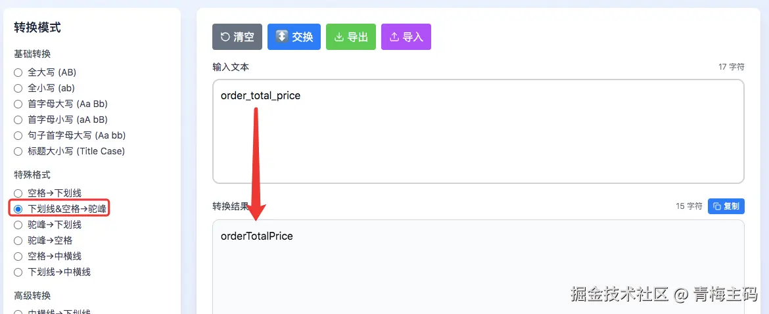
Task: Select 驼峰→空格 radio option
Action: click(18, 240)
